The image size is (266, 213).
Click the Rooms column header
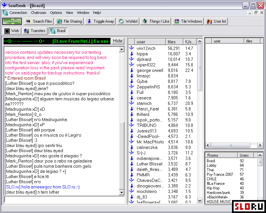[x=222, y=155]
